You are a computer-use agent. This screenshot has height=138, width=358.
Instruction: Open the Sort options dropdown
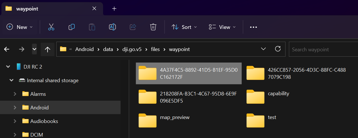pyautogui.click(x=184, y=27)
